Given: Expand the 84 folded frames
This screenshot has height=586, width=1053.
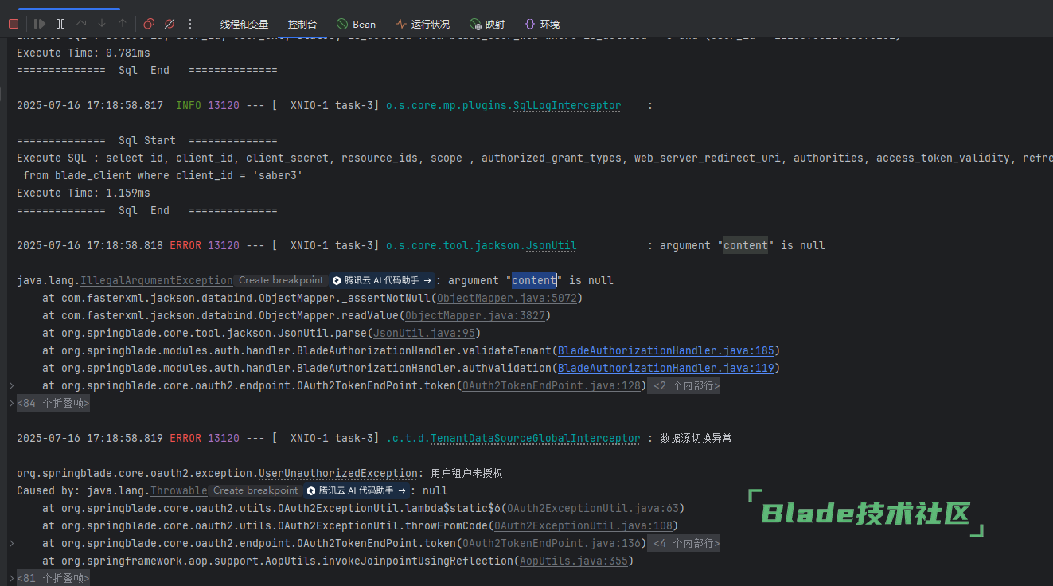Looking at the screenshot, I should pyautogui.click(x=53, y=404).
